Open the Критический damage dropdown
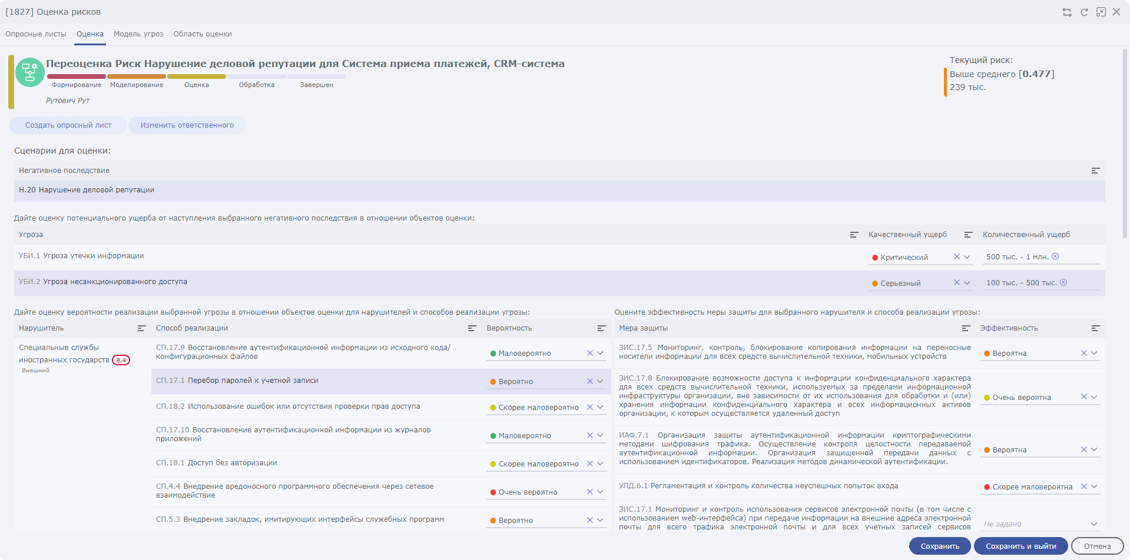Screen dimensions: 1130x560 (x=967, y=257)
